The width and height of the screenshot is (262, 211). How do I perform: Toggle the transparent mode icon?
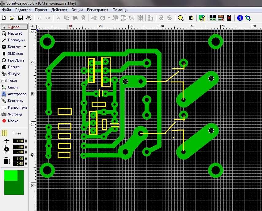tap(191, 18)
